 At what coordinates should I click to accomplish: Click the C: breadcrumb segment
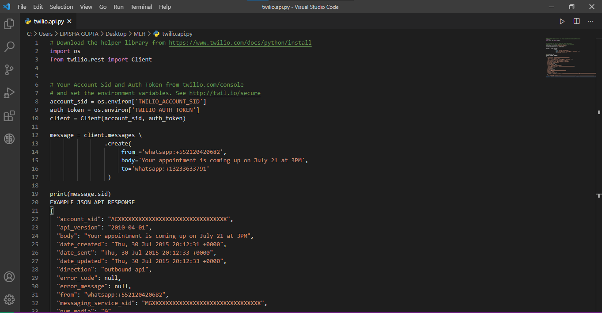(29, 34)
